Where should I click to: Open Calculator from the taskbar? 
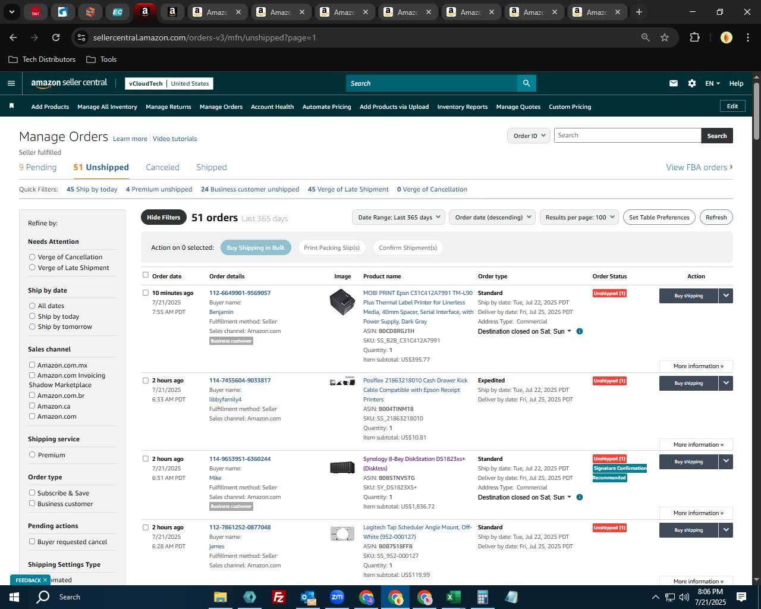point(482,597)
